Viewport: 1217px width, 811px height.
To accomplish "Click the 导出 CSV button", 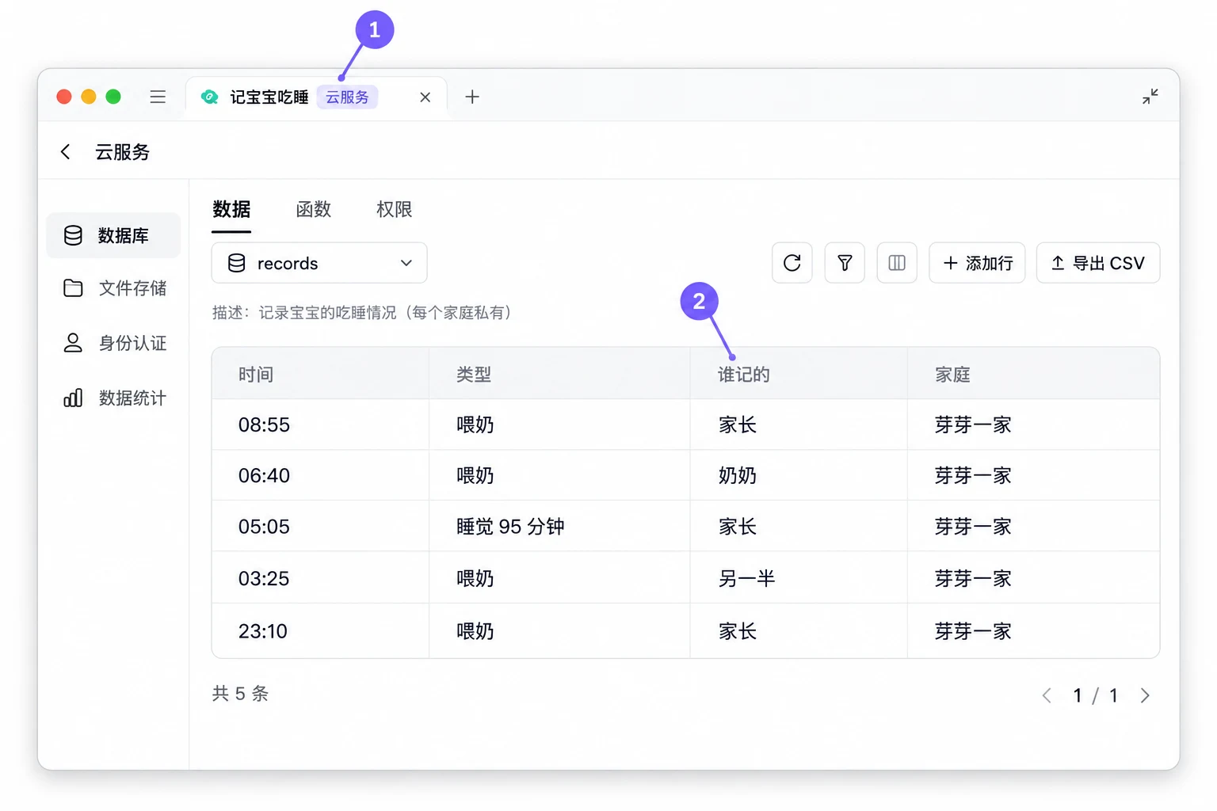I will tap(1098, 263).
